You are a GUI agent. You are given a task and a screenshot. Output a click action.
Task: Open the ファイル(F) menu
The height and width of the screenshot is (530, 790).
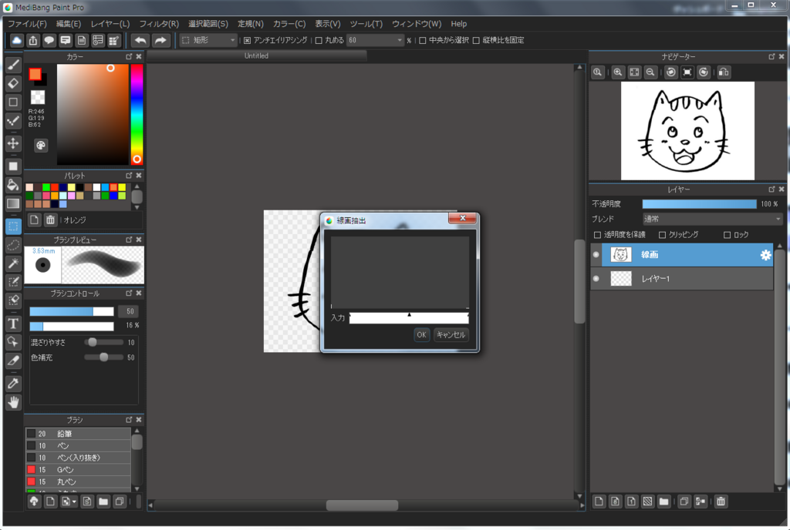(27, 24)
